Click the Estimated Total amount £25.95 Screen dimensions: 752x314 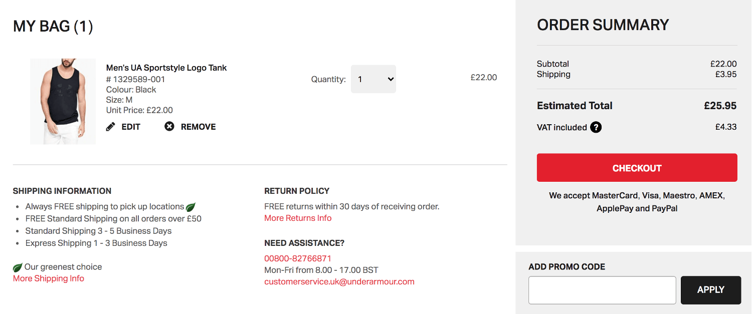[x=720, y=106]
